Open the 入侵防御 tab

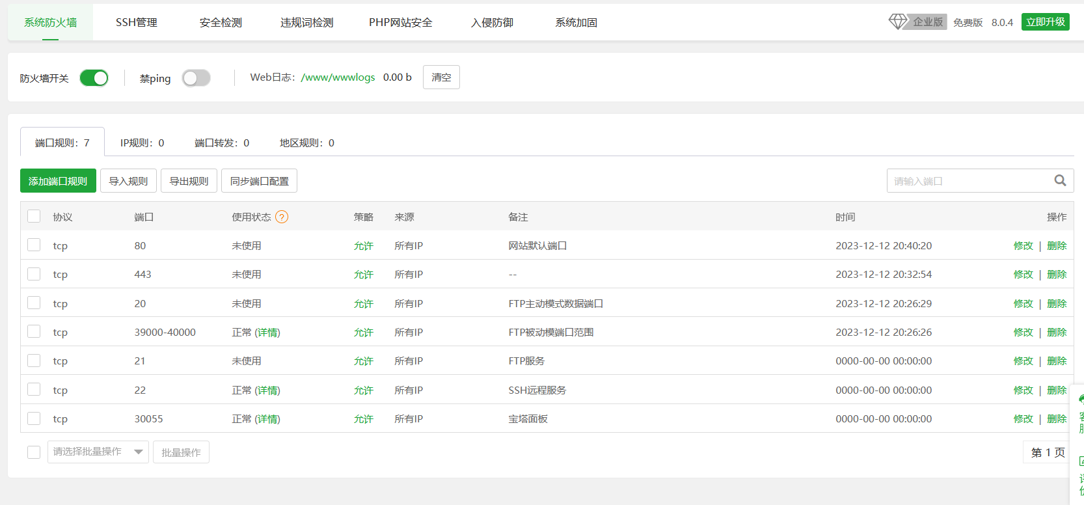492,23
